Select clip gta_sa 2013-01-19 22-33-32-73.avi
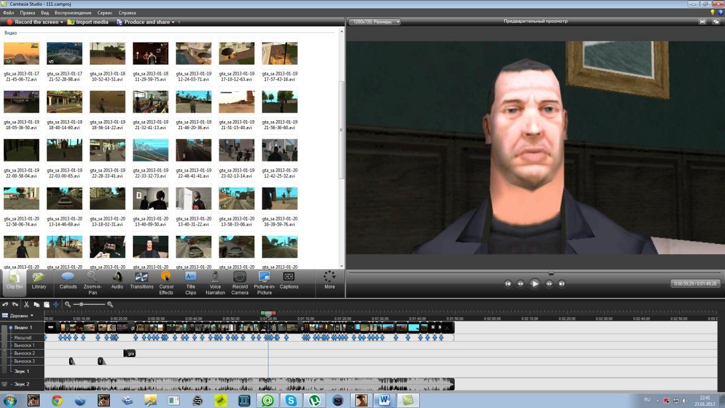725x408 pixels. [151, 159]
